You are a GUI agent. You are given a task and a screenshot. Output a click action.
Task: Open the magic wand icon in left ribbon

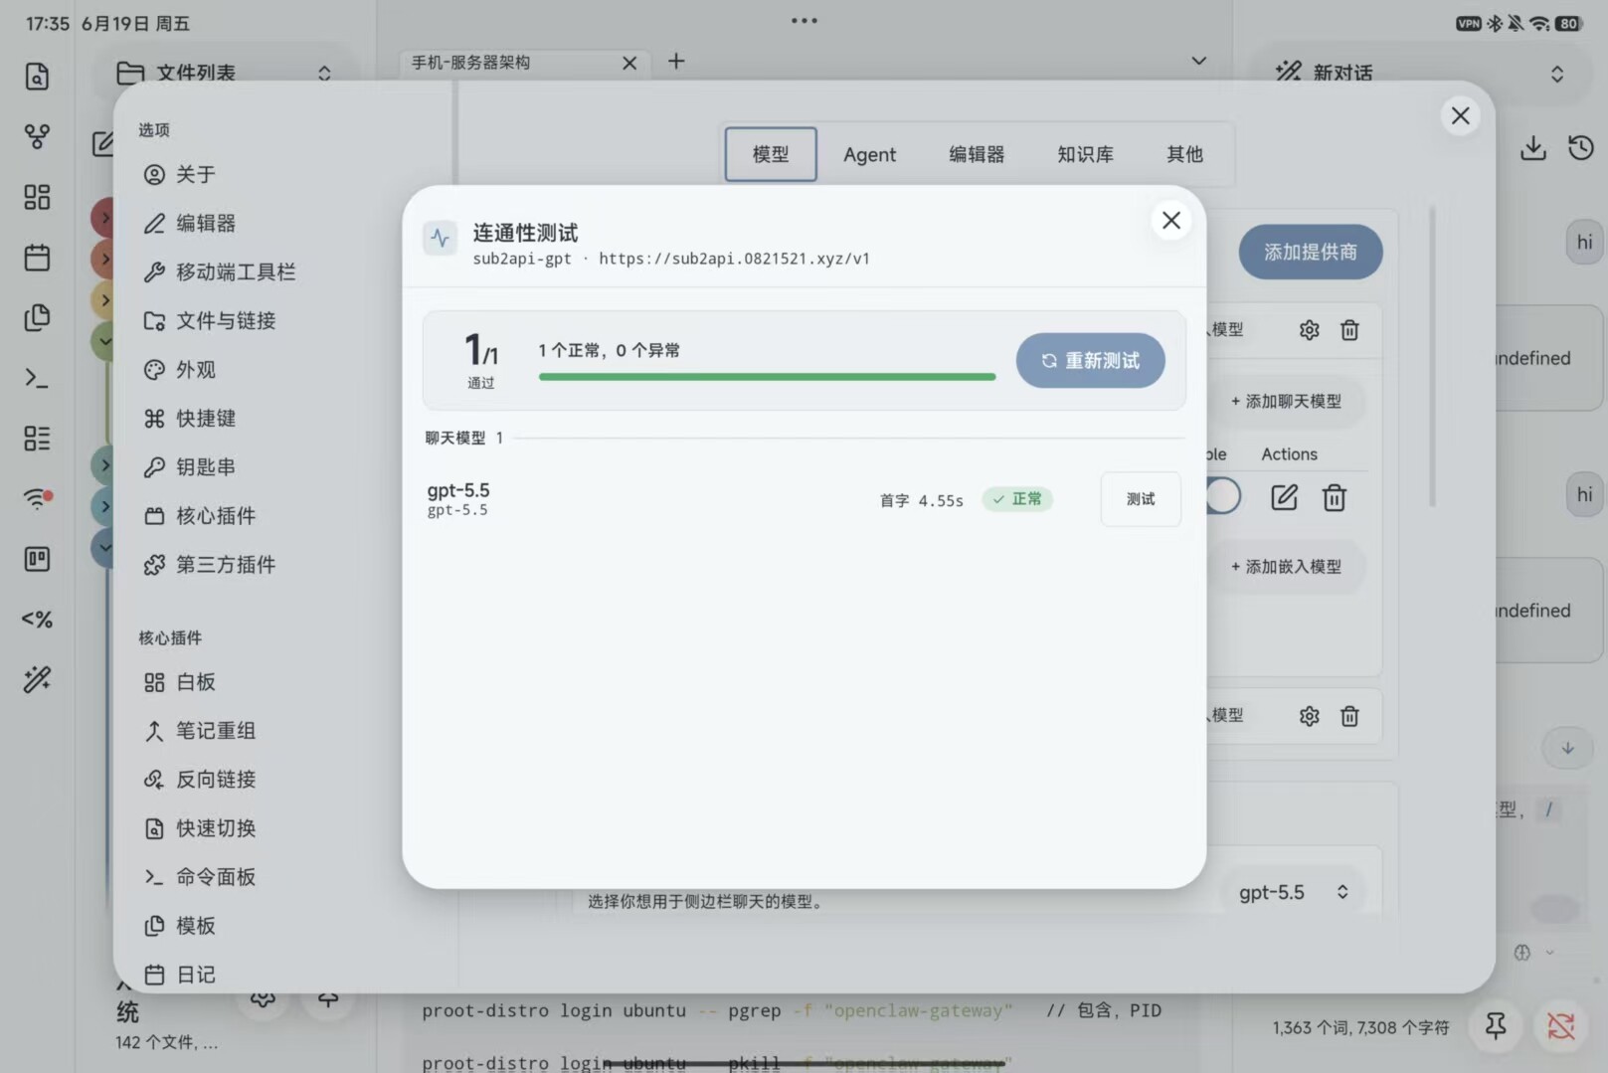tap(37, 679)
